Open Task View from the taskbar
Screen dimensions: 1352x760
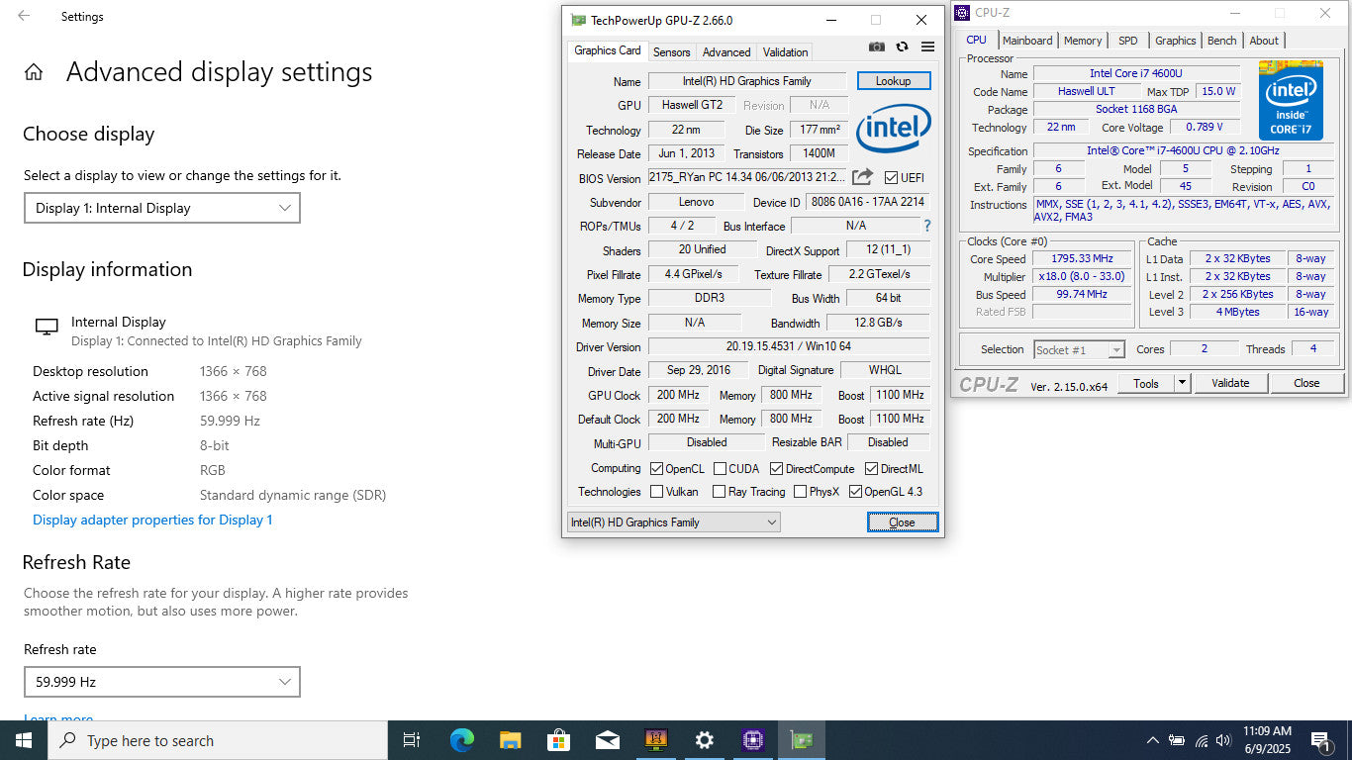412,740
